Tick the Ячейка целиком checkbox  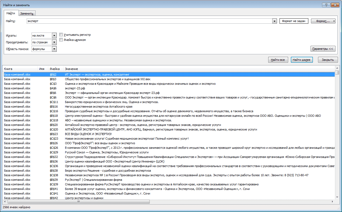[61, 40]
